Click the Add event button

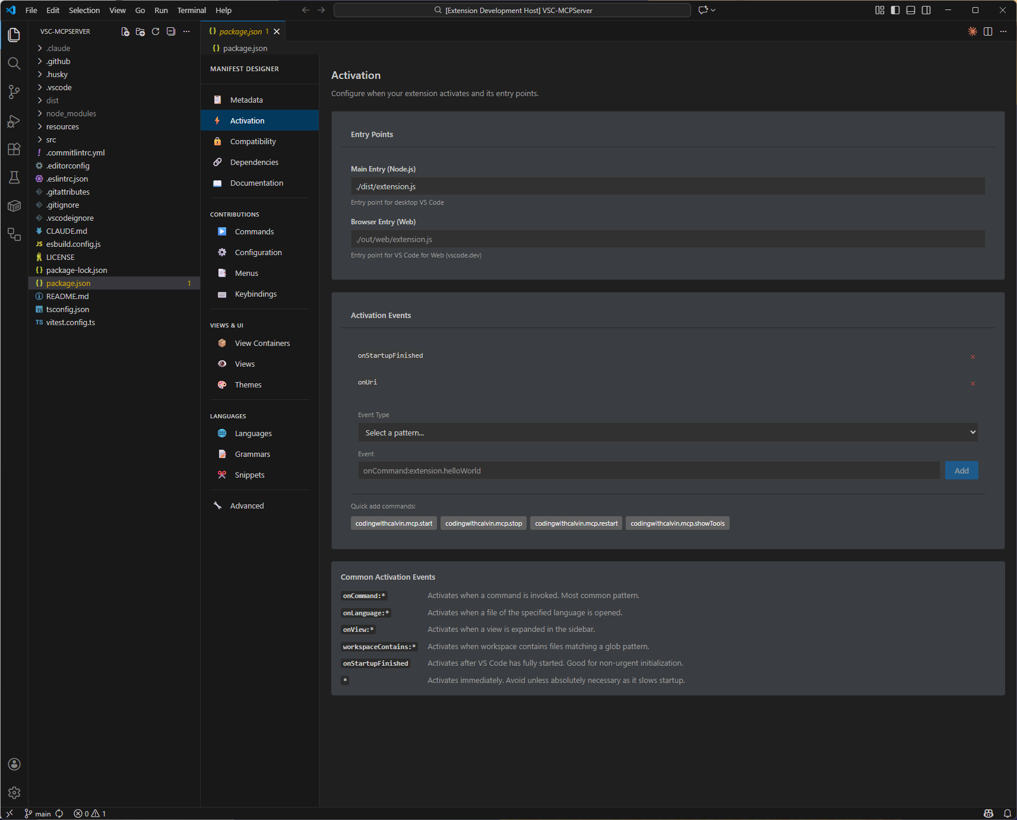pos(961,471)
